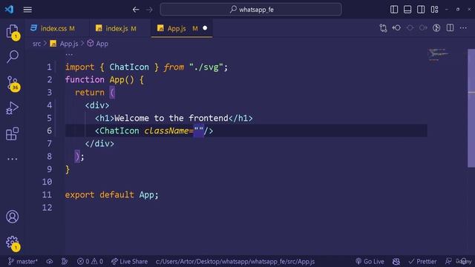This screenshot has width=475, height=267.
Task: Show additional views ellipsis in activity bar
Action: [x=13, y=159]
